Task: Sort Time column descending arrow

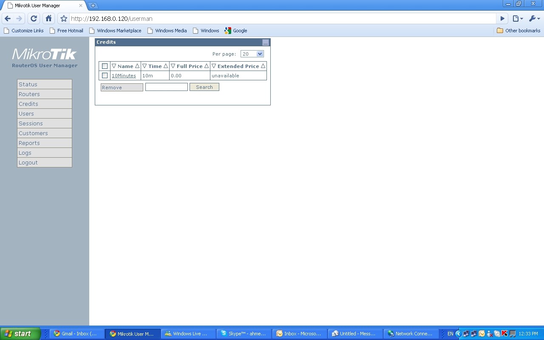Action: [x=144, y=66]
